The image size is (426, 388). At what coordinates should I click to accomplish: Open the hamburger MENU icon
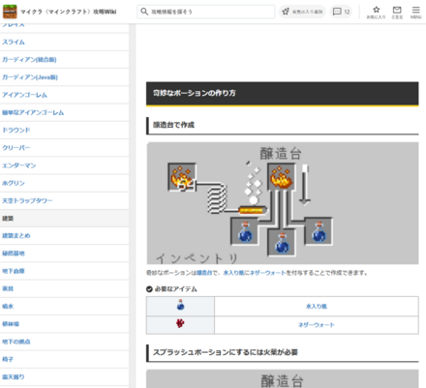(416, 13)
